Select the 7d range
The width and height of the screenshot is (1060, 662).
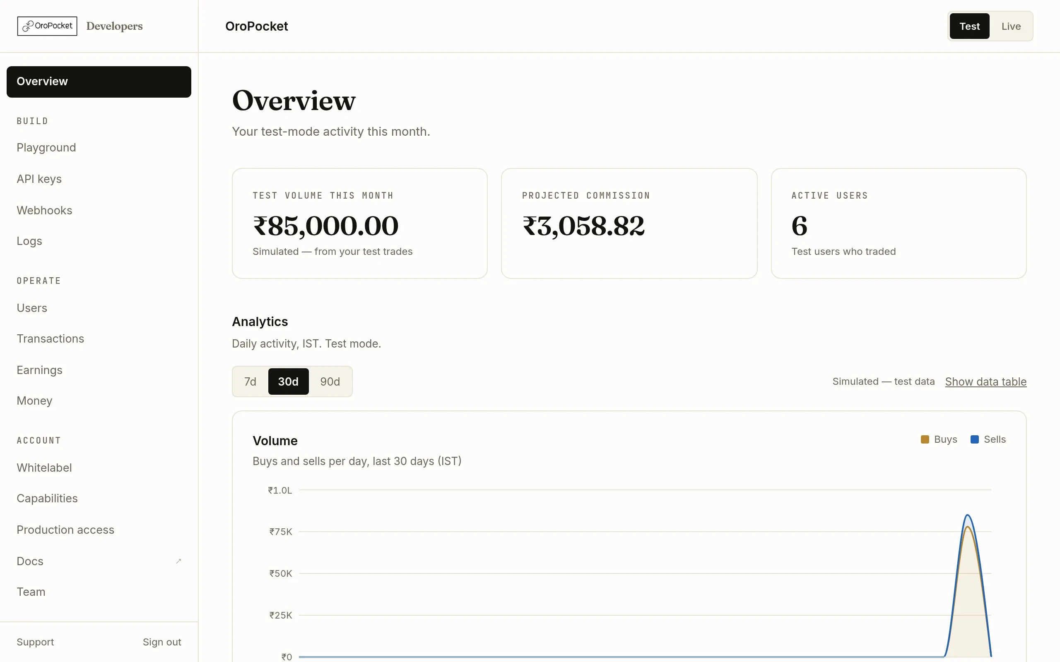coord(250,381)
